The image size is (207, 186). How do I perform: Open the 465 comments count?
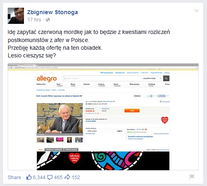[58, 178]
